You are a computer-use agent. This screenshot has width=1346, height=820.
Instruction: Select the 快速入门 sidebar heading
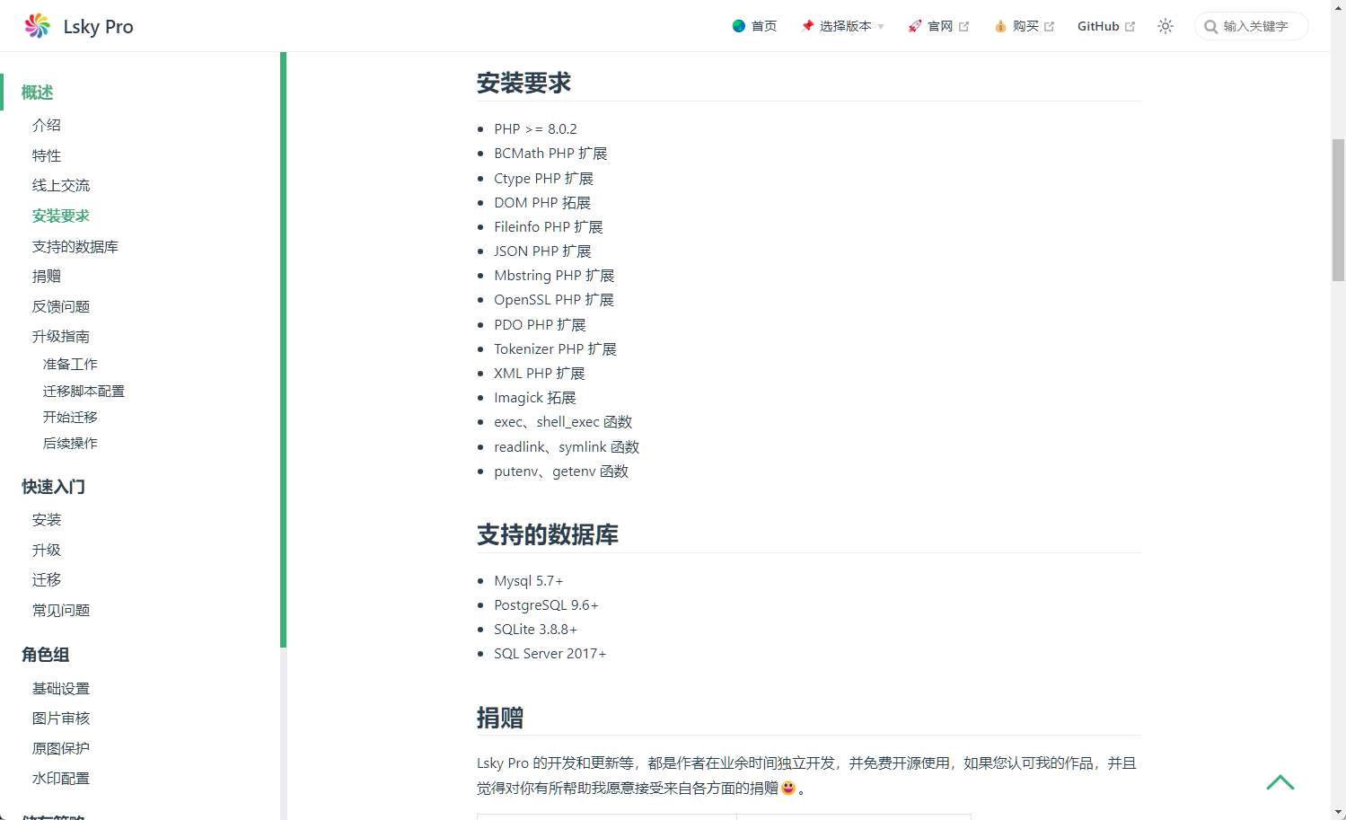point(54,487)
